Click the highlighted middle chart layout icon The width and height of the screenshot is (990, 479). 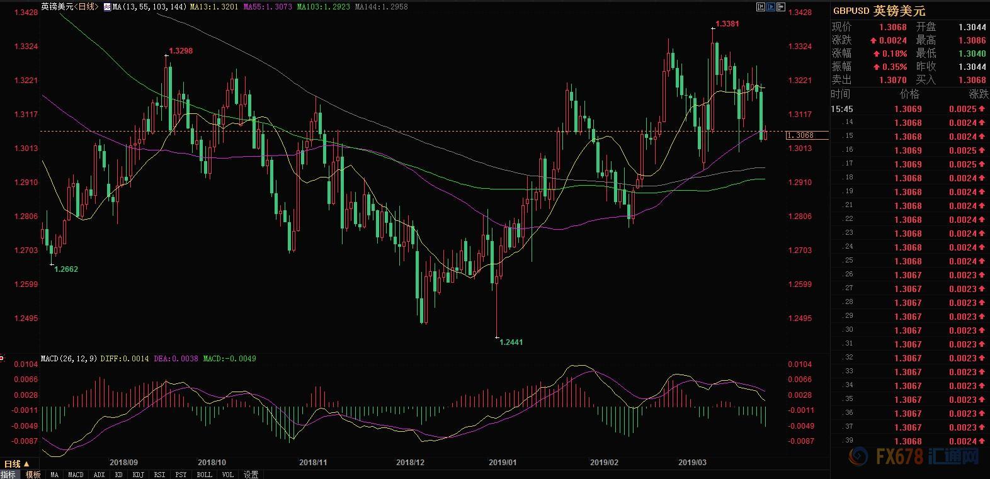tap(771, 7)
